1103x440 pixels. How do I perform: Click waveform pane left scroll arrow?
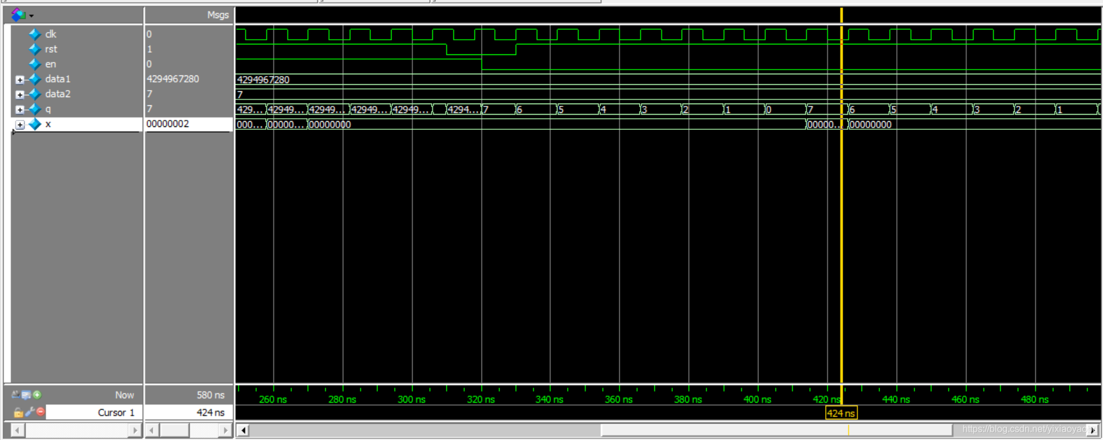pos(243,431)
